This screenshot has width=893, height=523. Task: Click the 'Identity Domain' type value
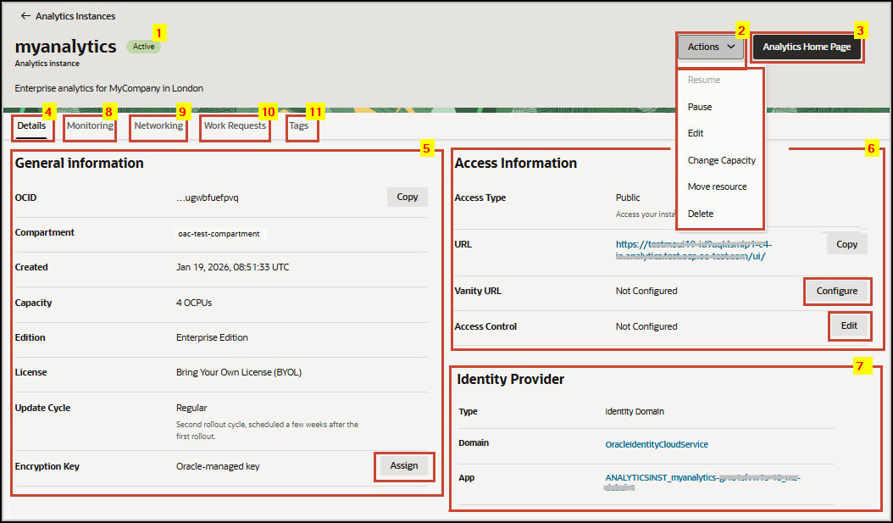click(635, 411)
